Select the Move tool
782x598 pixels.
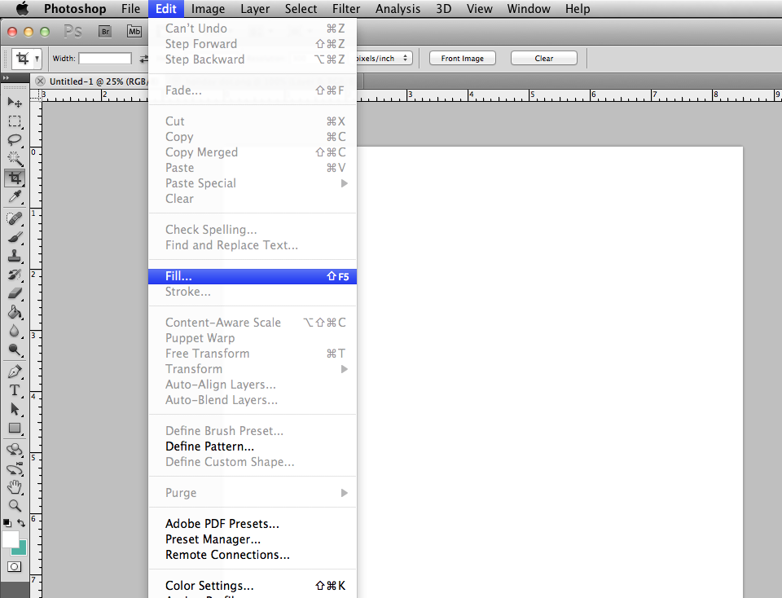[15, 102]
